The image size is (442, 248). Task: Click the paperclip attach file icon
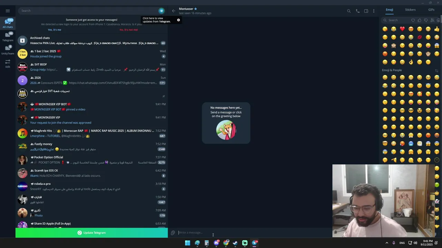[173, 233]
